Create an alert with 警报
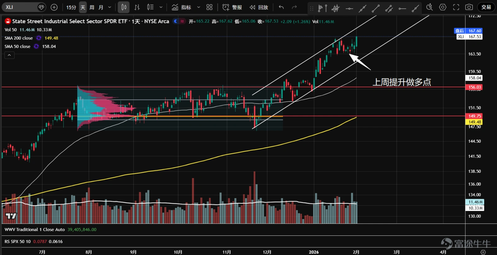Screen dimensions: 497x255 (232, 7)
